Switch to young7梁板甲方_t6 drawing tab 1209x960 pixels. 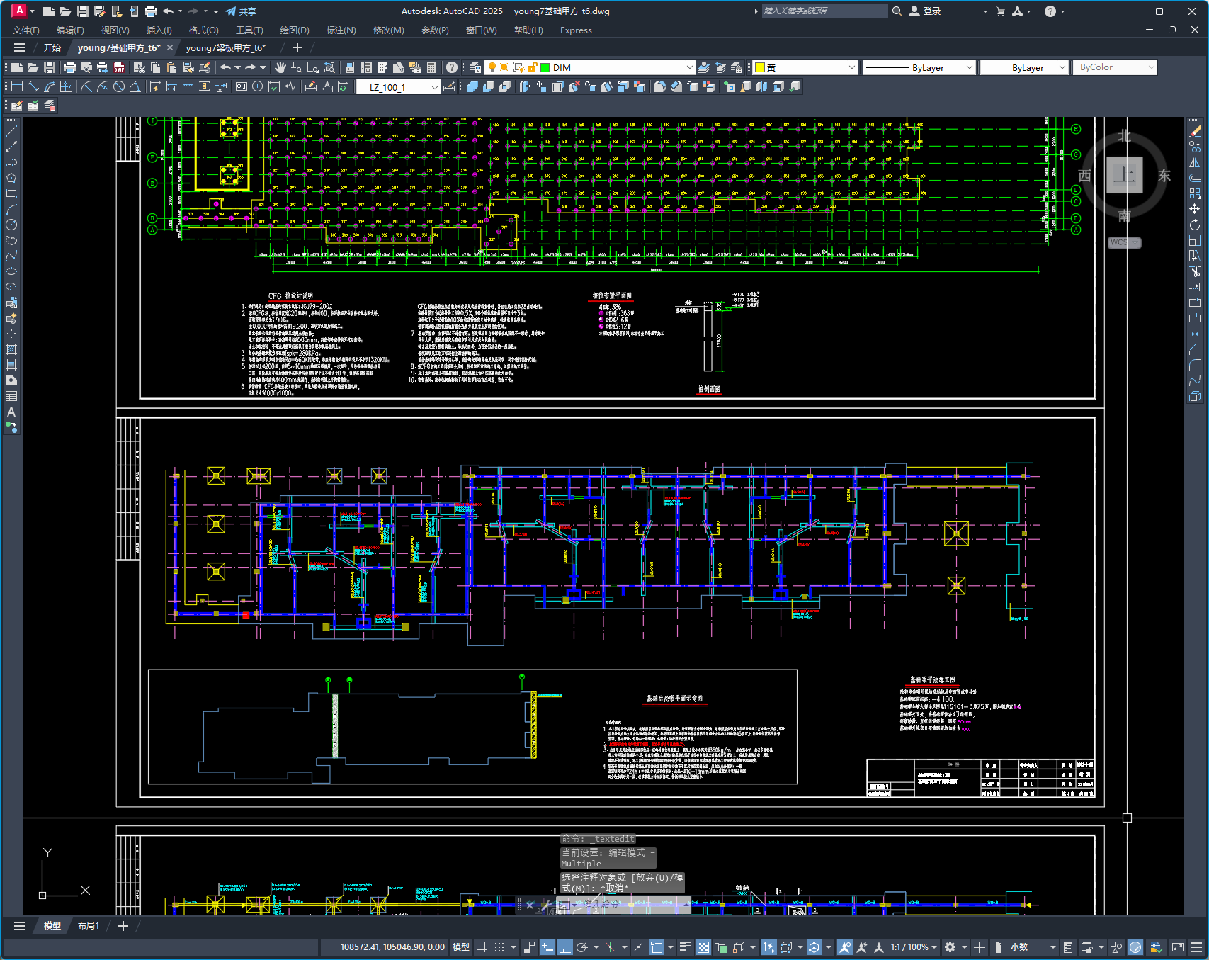click(x=225, y=48)
